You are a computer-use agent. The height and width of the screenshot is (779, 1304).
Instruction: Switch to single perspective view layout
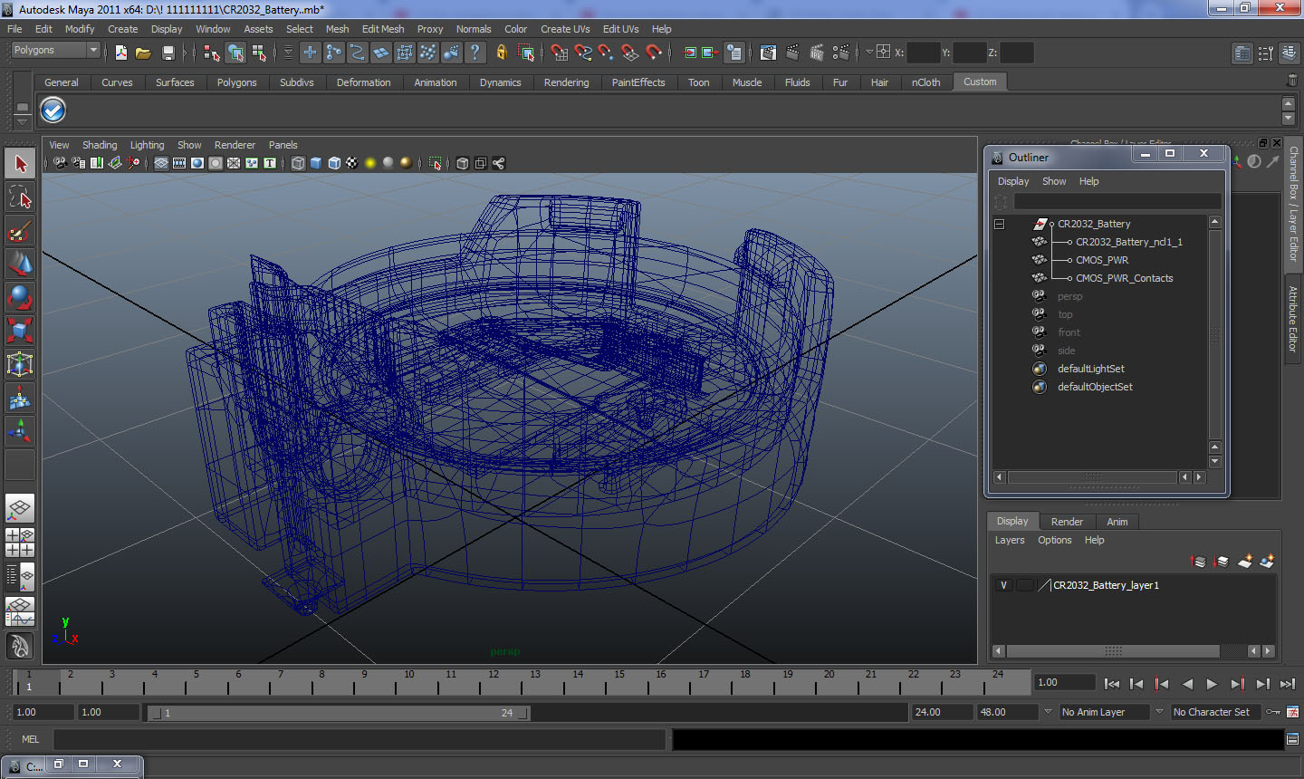tap(20, 508)
